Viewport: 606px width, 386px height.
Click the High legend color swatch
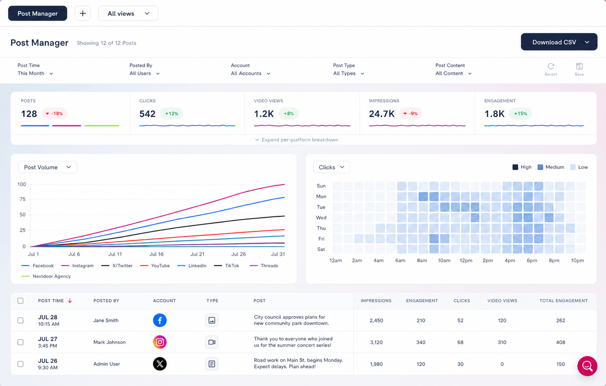(x=515, y=167)
